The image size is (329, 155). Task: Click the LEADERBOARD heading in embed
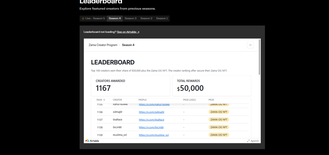tap(113, 62)
